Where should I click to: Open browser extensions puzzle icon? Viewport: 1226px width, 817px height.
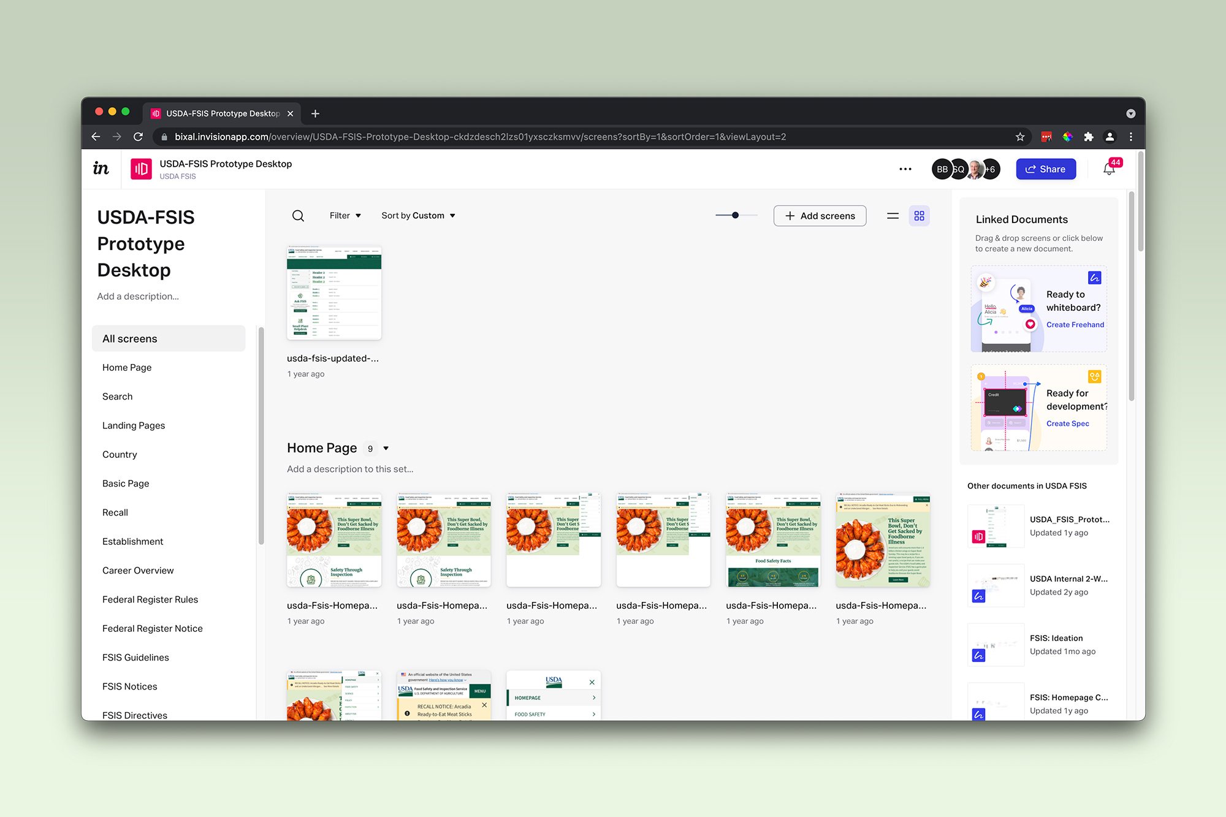click(x=1089, y=137)
